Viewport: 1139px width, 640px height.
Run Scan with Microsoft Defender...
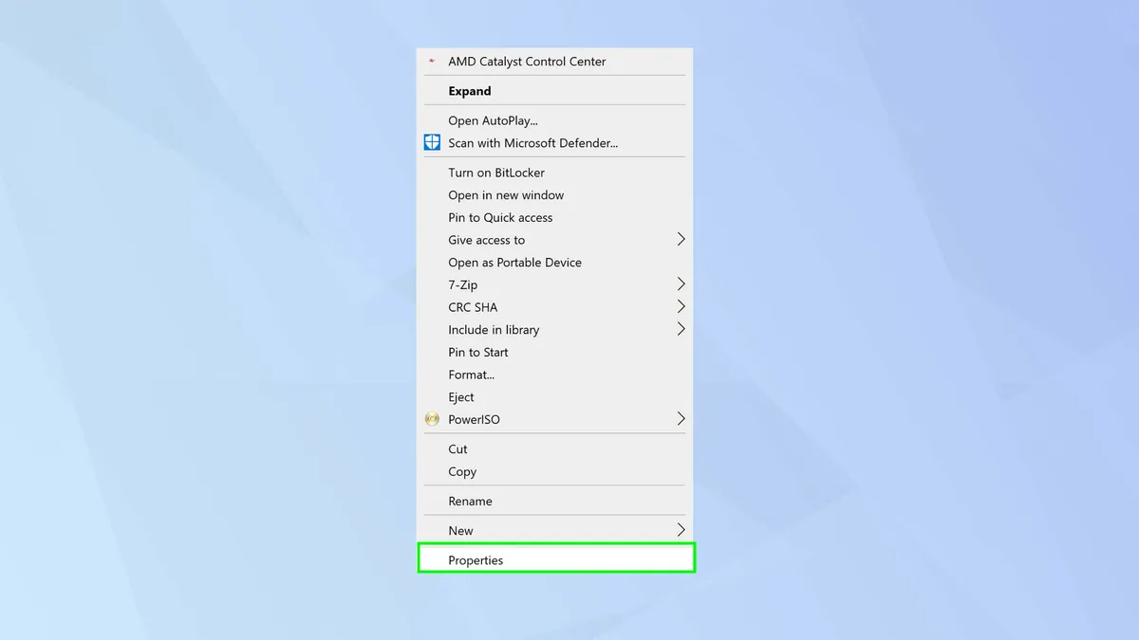click(x=555, y=143)
